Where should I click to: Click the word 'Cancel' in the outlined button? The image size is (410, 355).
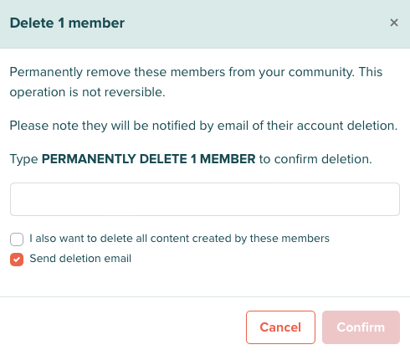point(280,327)
